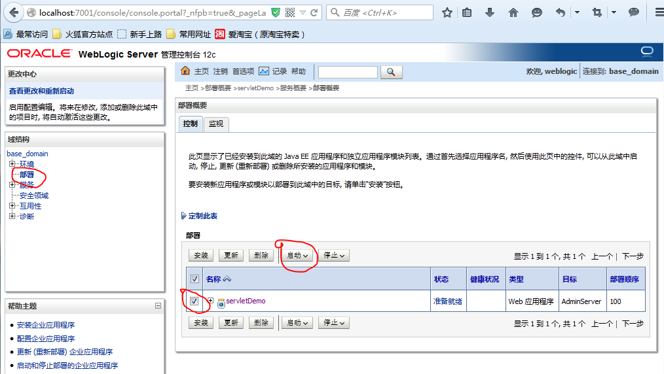The image size is (664, 374).
Task: Click the browser URL address field
Action: (x=153, y=12)
